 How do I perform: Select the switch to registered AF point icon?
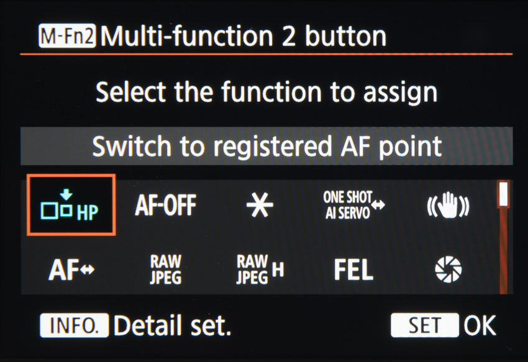71,205
